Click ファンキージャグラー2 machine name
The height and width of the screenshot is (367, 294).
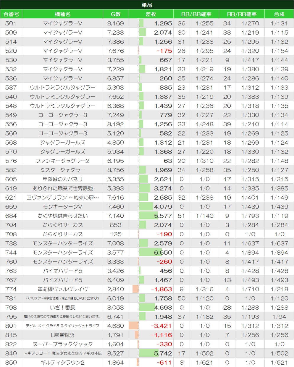coord(62,161)
